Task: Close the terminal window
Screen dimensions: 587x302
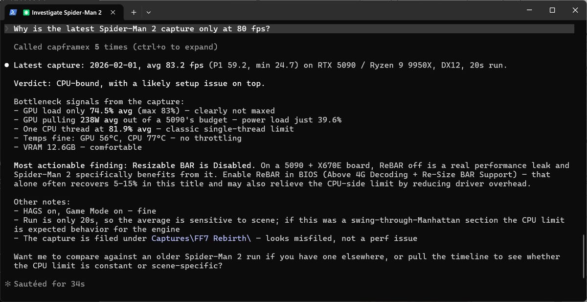Action: tap(575, 10)
